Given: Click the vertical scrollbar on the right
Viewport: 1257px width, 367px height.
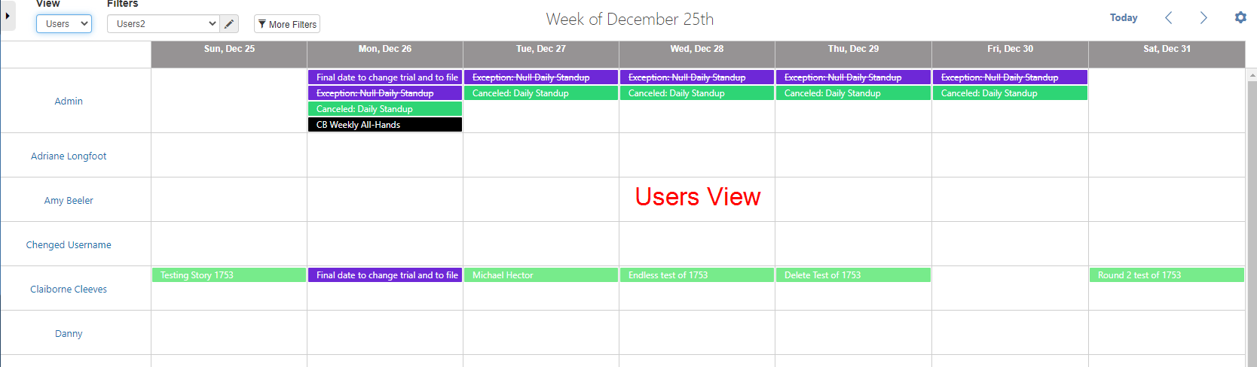Looking at the screenshot, I should 1252,218.
